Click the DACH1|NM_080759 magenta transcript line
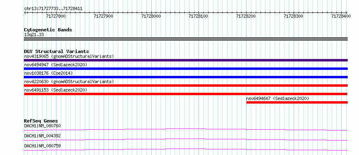Viewport: 359px width, 155px height. (x=186, y=149)
